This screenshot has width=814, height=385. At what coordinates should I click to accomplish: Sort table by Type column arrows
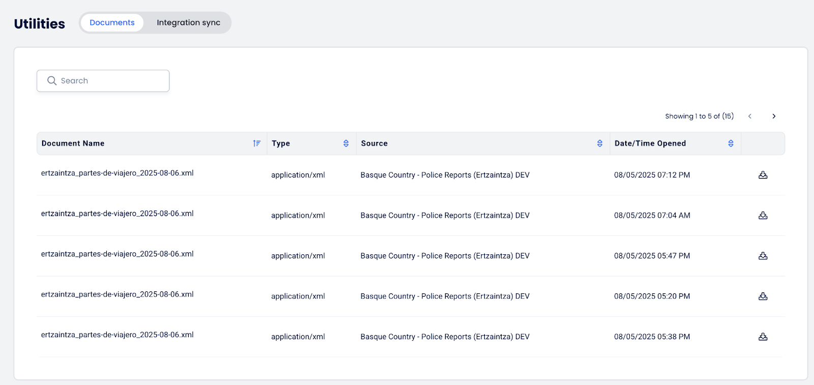point(346,143)
